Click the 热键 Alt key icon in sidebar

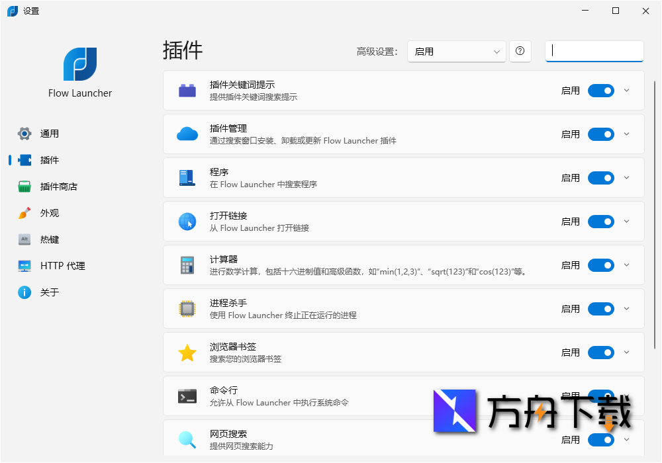point(24,239)
